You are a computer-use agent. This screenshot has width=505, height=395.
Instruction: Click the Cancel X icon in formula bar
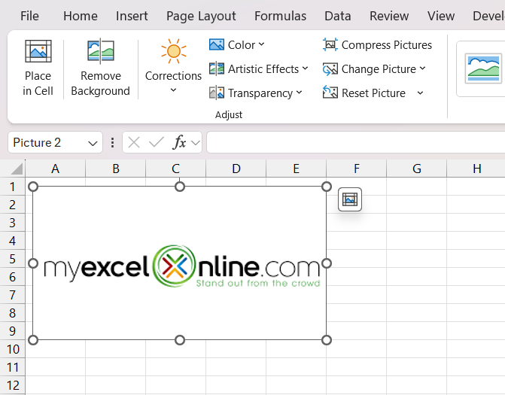(134, 142)
